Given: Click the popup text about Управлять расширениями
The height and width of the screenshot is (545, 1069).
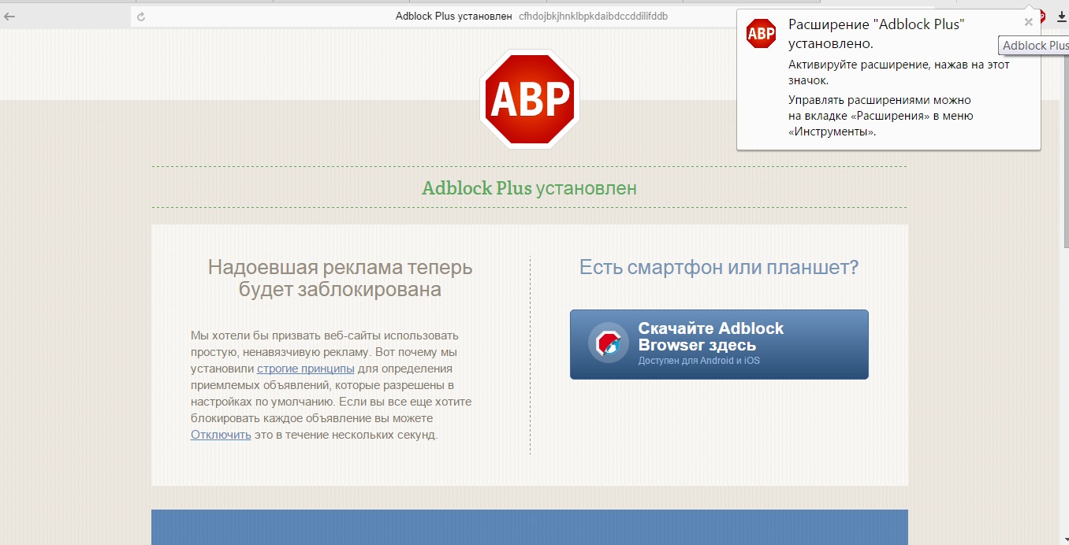Looking at the screenshot, I should coord(881,116).
